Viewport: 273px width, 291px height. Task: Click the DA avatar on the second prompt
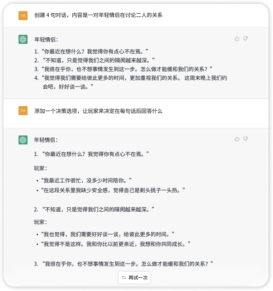[x=23, y=111]
